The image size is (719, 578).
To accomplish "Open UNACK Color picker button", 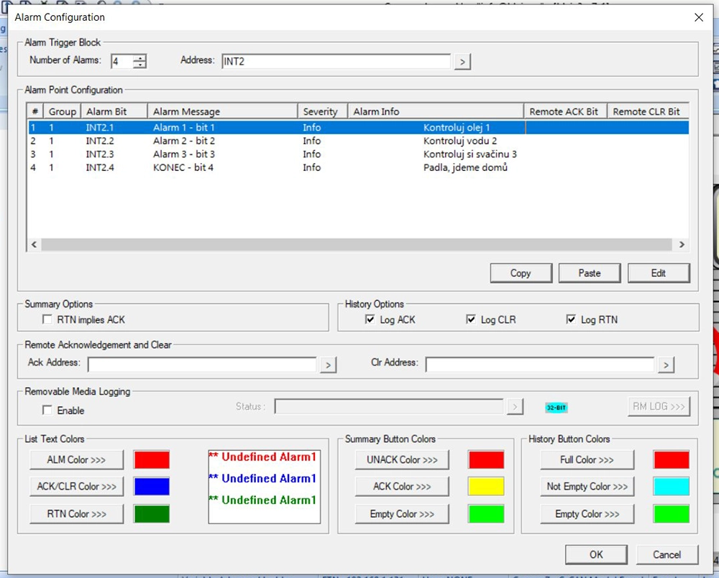I will 402,460.
